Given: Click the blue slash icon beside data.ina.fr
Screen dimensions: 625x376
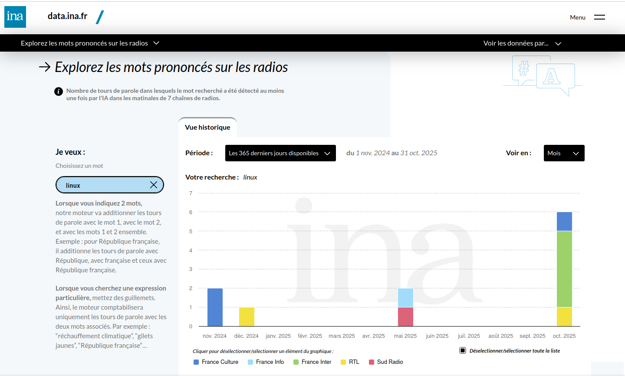Looking at the screenshot, I should (100, 17).
